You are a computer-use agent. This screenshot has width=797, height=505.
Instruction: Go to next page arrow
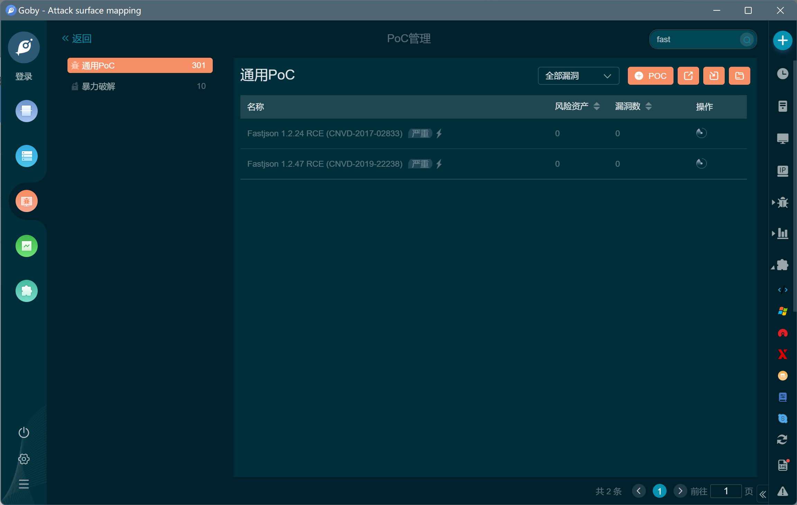tap(680, 491)
